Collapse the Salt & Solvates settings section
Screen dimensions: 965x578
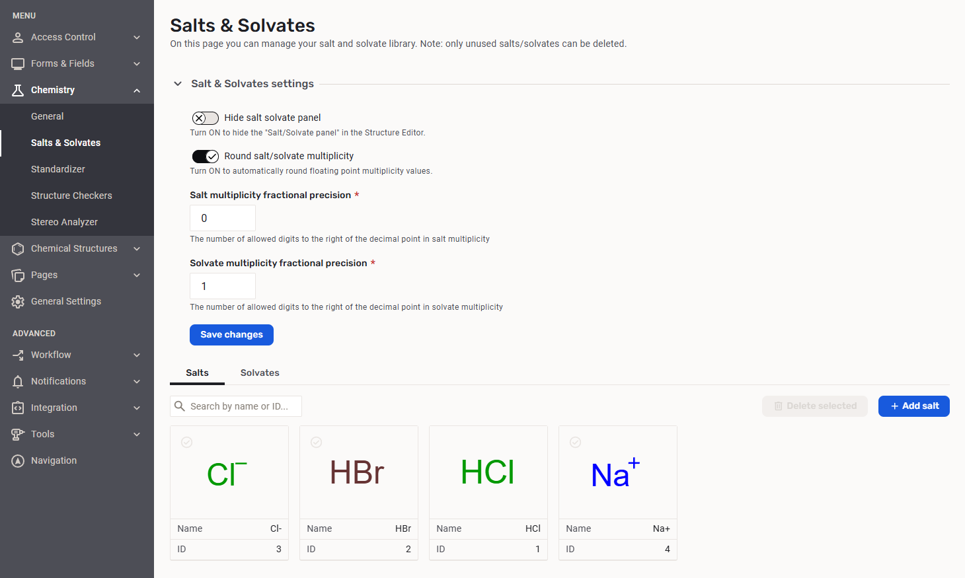point(178,84)
